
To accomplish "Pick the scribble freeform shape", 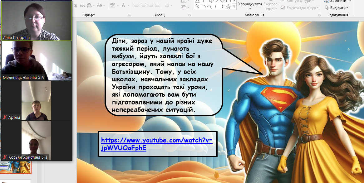I will click(198, 7).
